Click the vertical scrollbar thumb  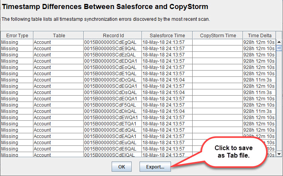279,48
